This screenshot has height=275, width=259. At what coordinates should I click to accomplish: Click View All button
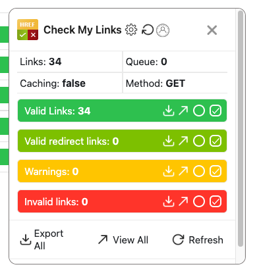[x=123, y=239]
